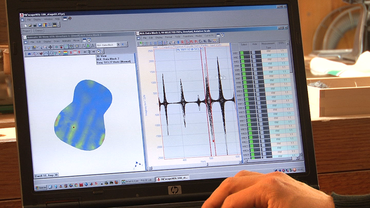Screen dimensions: 370x208
Task: Open the File menu in main window
Action: 29,20
